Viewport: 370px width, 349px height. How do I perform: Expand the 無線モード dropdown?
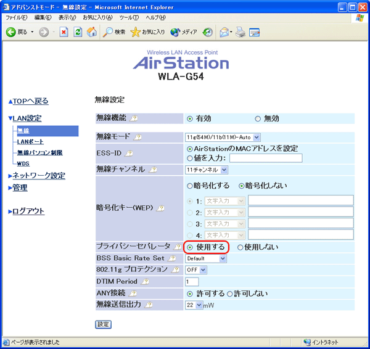tap(223, 137)
